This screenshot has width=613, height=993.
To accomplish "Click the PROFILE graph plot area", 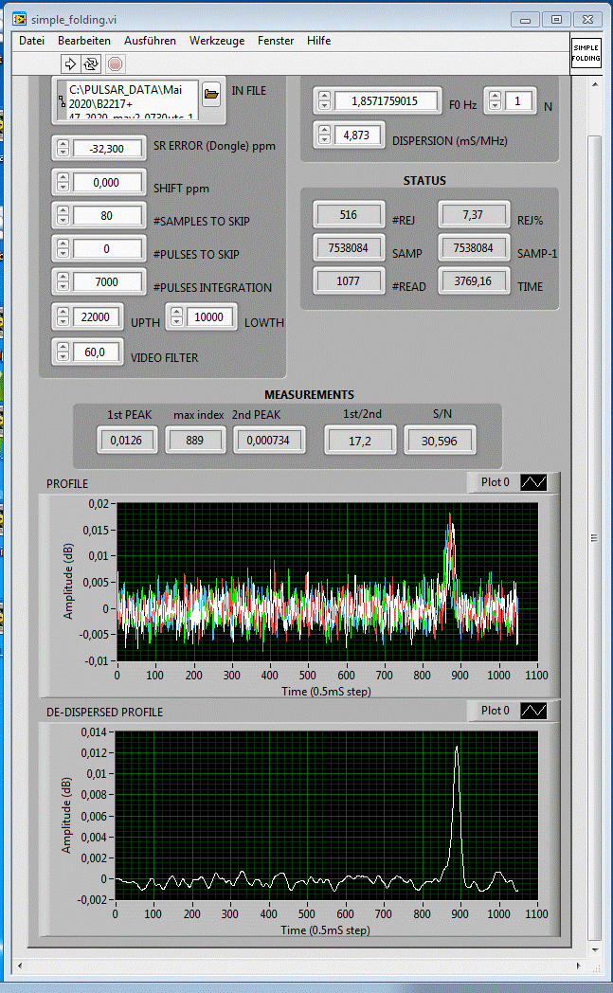I will click(328, 582).
